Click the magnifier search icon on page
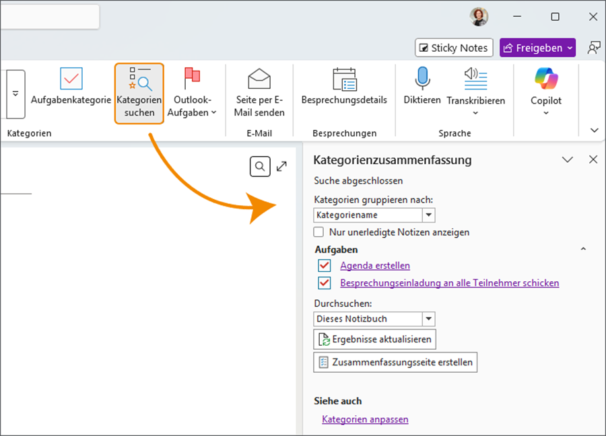This screenshot has width=606, height=436. click(x=260, y=166)
